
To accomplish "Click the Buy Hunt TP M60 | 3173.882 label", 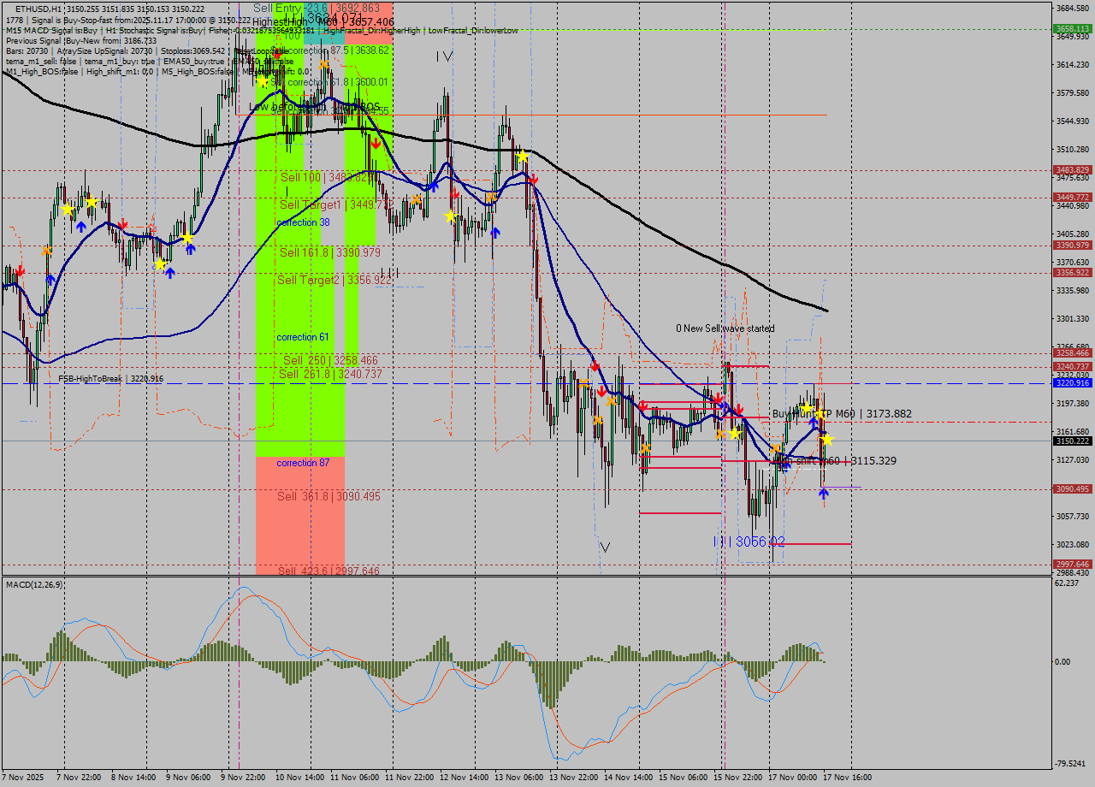I will (x=842, y=414).
